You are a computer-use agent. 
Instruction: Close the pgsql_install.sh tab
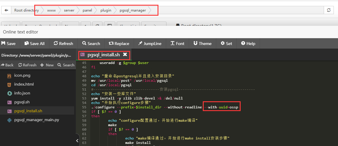(125, 54)
